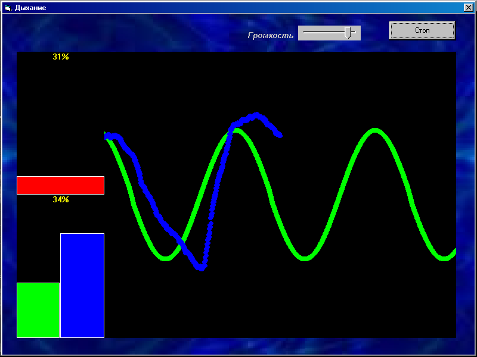The height and width of the screenshot is (357, 477).
Task: Click the Громкость label
Action: pyautogui.click(x=271, y=36)
